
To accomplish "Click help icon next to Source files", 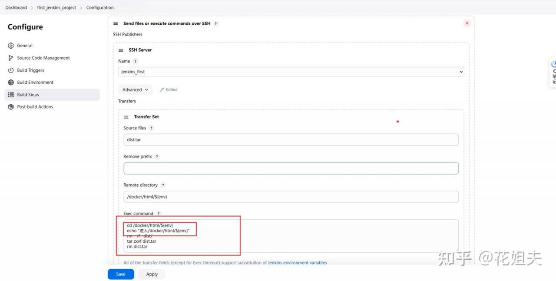I will [152, 128].
